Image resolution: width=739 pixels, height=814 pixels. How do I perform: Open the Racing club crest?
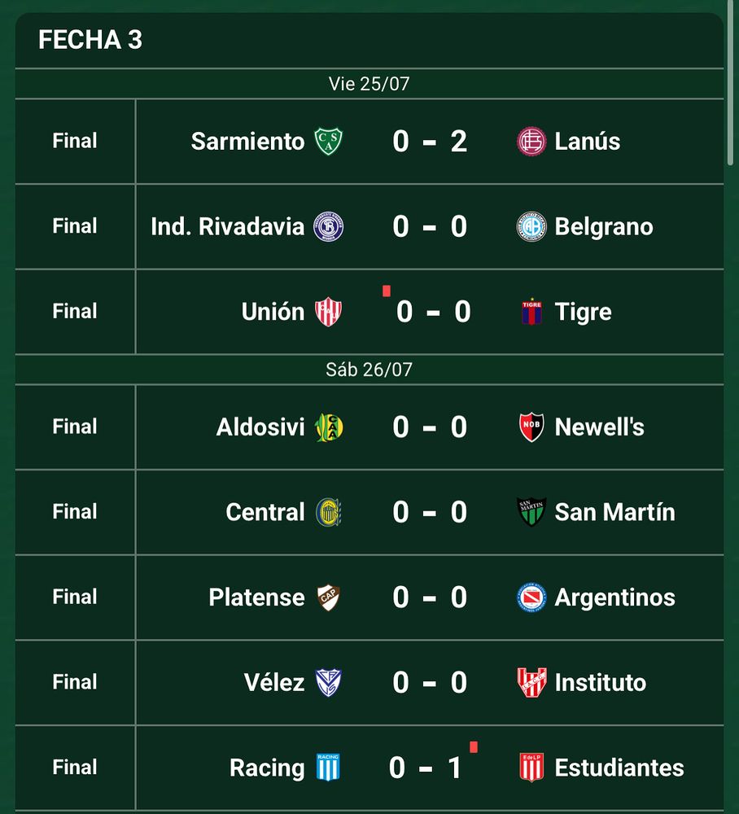(x=328, y=768)
